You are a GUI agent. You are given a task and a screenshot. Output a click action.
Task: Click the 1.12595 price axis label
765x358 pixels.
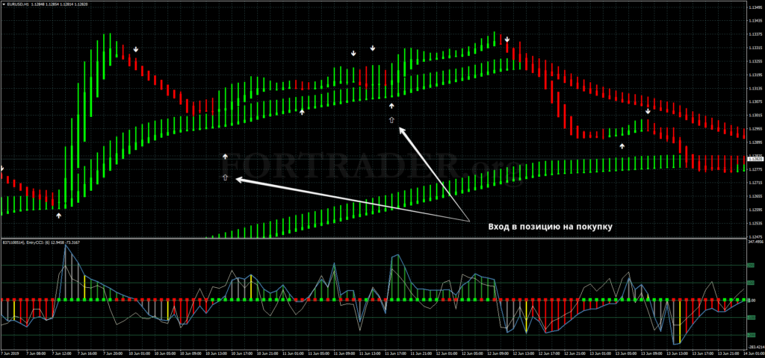pyautogui.click(x=755, y=210)
